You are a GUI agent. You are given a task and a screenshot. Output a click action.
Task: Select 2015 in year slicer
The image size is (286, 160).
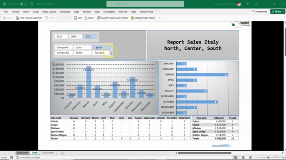[x=90, y=36]
